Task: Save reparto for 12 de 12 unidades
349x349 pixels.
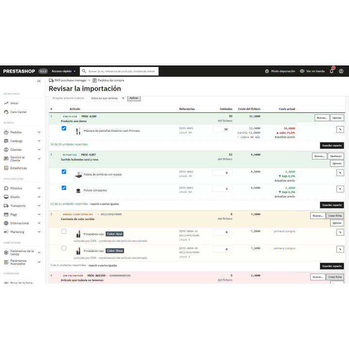Action: point(332,205)
